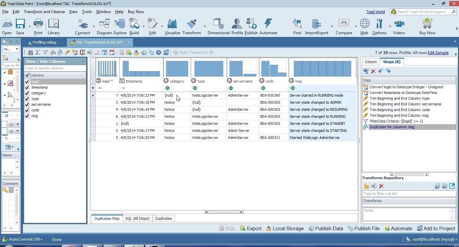The image size is (459, 247).
Task: Toggle the code column checkbox
Action: (x=27, y=110)
